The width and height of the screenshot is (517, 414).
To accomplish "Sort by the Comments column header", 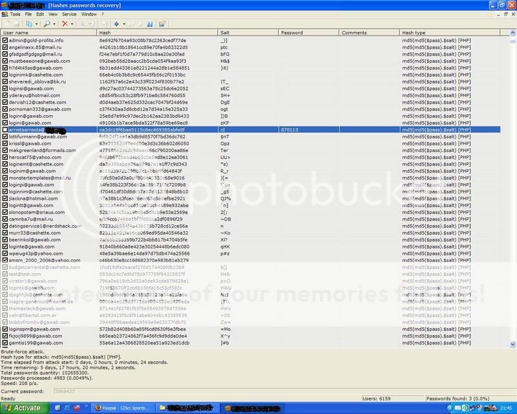I will (369, 33).
